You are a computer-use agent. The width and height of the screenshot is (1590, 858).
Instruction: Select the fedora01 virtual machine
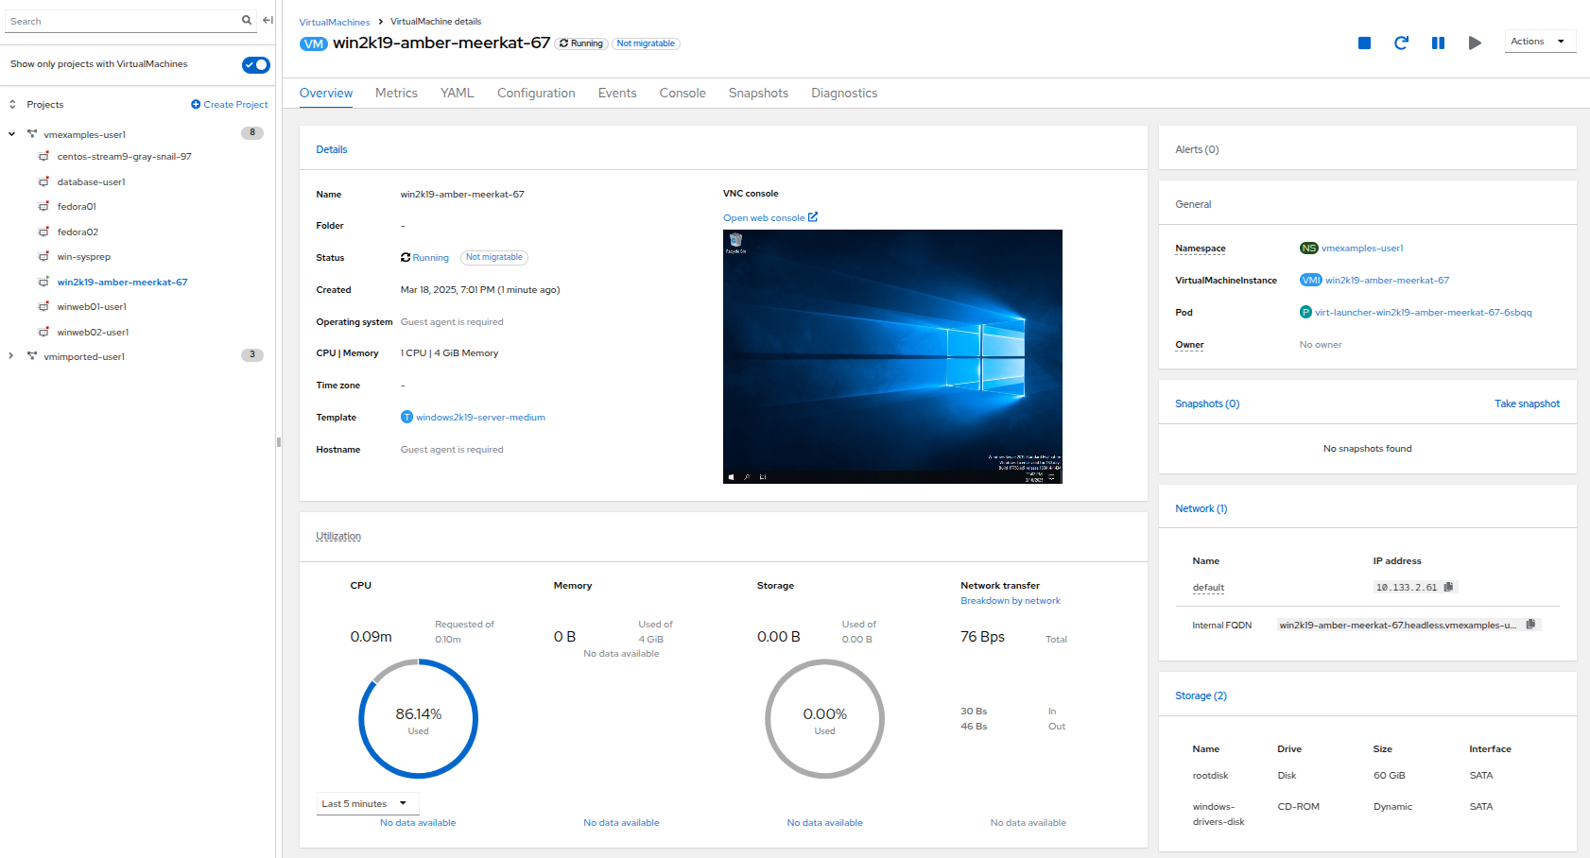78,206
